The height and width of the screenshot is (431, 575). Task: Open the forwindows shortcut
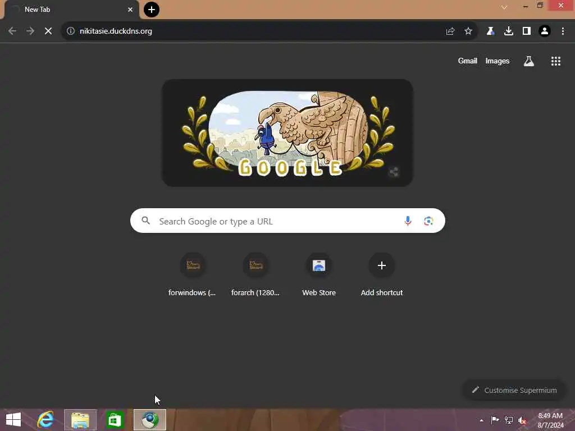point(193,275)
